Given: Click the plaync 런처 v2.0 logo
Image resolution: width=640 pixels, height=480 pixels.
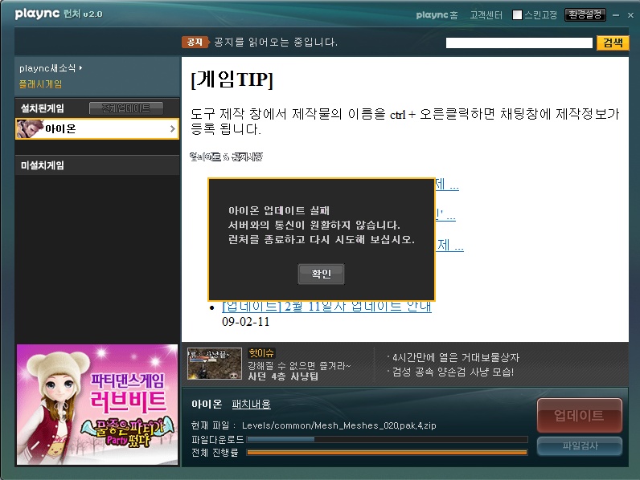Looking at the screenshot, I should pyautogui.click(x=59, y=14).
